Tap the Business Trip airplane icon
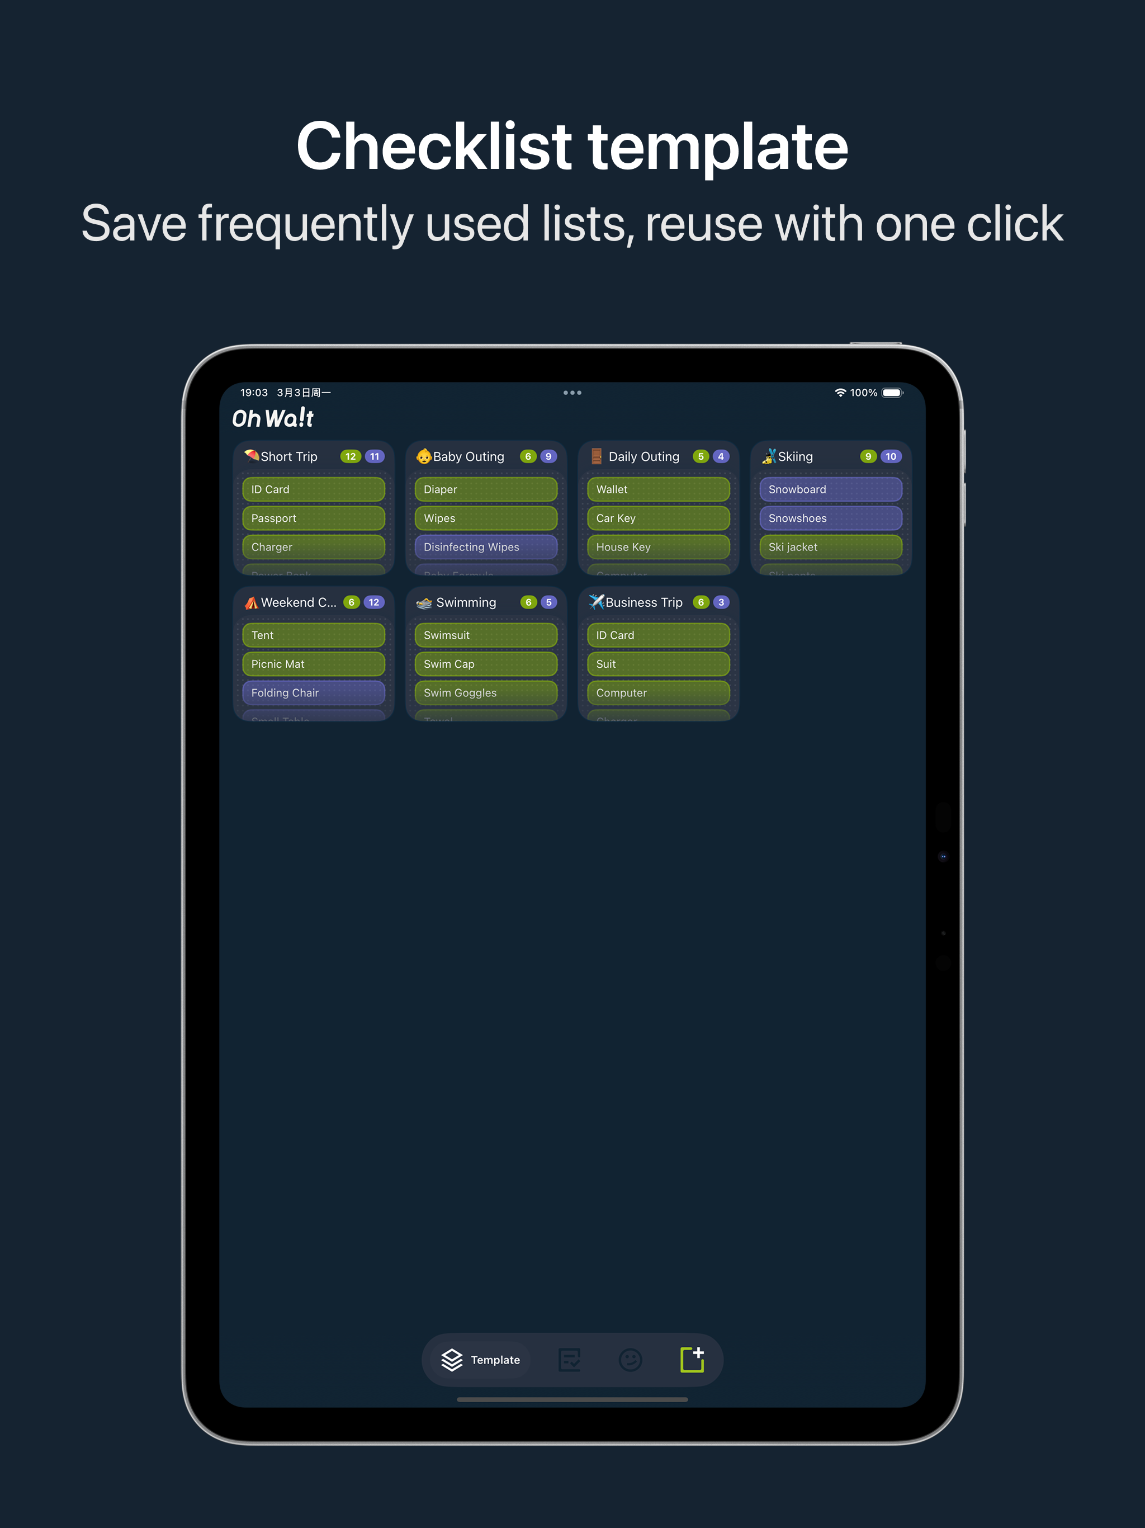This screenshot has width=1145, height=1528. coord(596,602)
